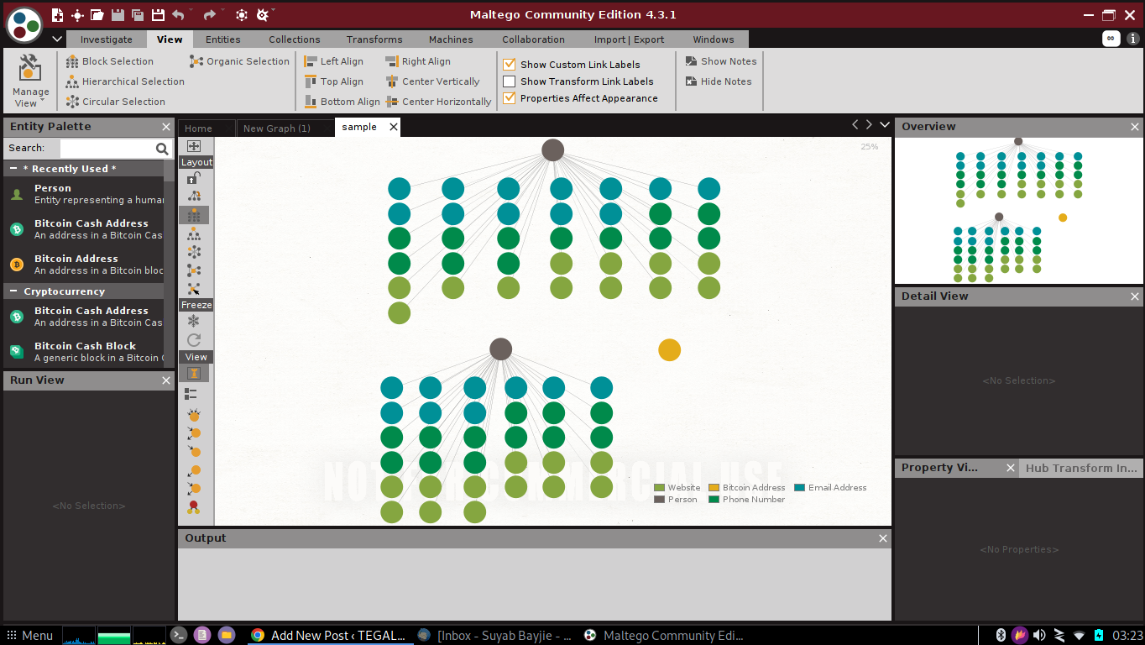Disable Show Custom Link Labels
Image resolution: width=1145 pixels, height=645 pixels.
[x=508, y=64]
